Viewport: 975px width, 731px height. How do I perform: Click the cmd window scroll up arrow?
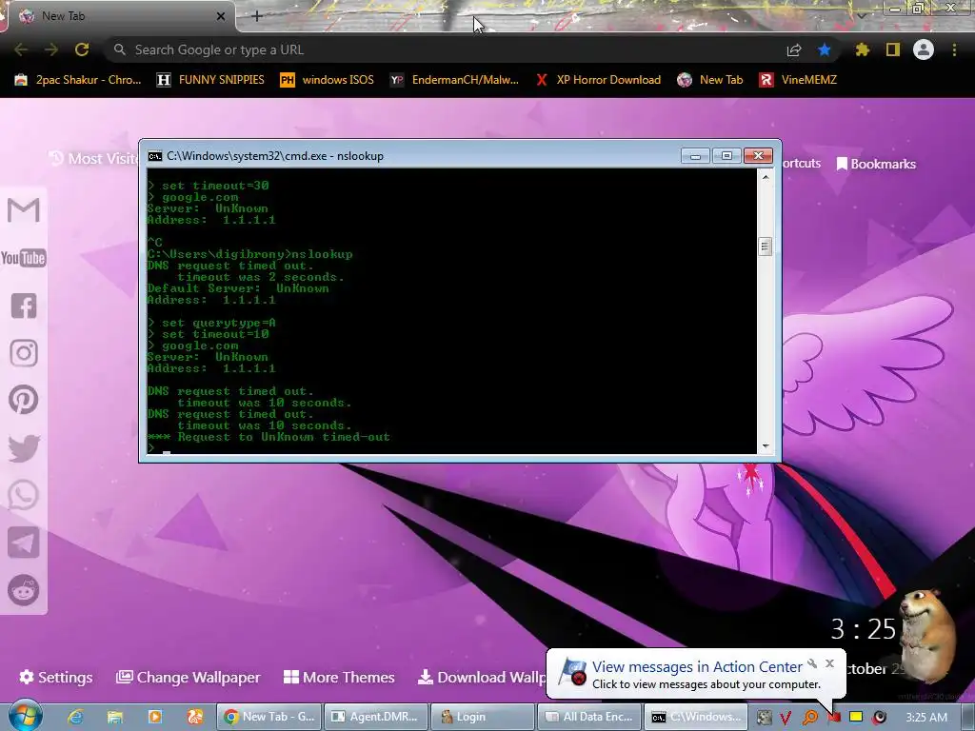766,177
